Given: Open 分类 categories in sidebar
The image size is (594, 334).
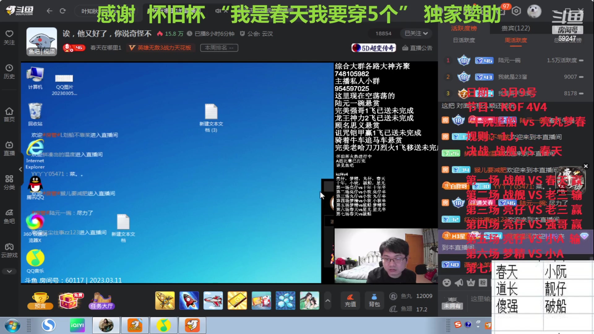Looking at the screenshot, I should pyautogui.click(x=9, y=182).
